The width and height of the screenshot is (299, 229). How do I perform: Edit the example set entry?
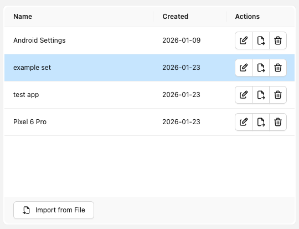[244, 68]
